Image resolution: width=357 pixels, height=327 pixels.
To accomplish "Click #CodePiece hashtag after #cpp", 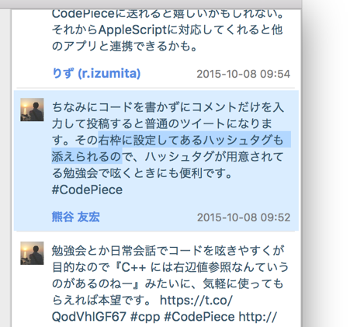I will tap(199, 317).
